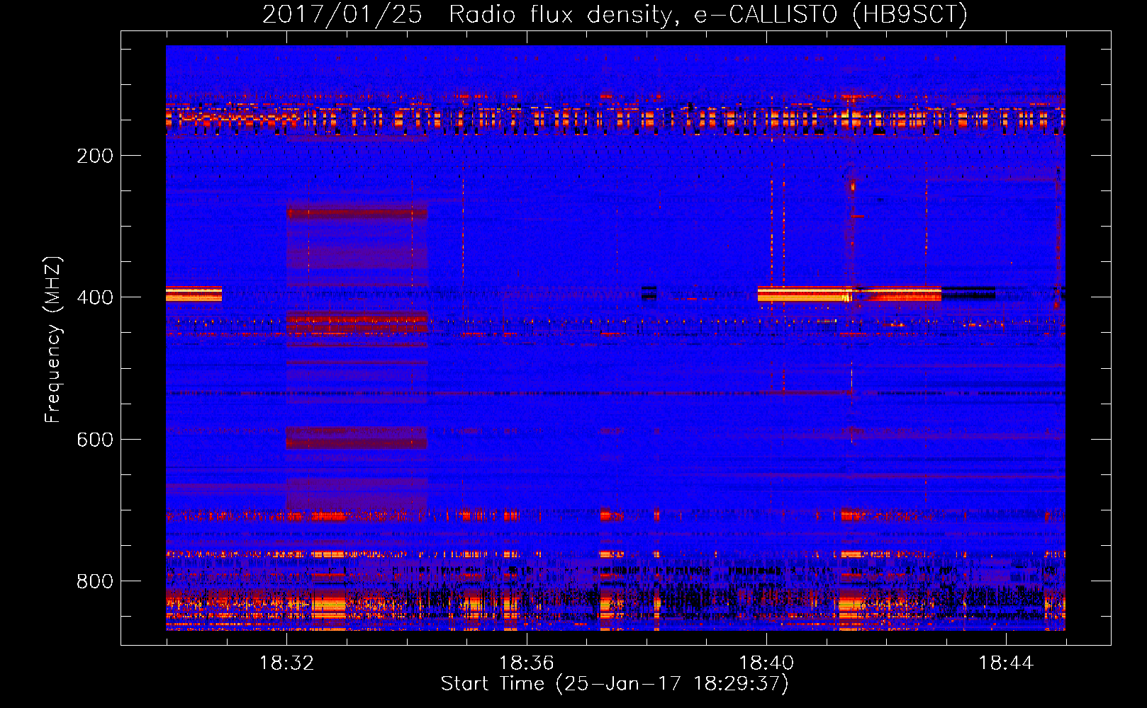This screenshot has height=708, width=1147.
Task: Click the 'Frequency (MHZ)' axis label
Action: [52, 340]
